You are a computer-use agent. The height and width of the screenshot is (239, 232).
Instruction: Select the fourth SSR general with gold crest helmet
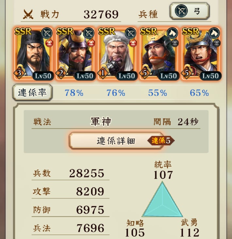click(159, 54)
